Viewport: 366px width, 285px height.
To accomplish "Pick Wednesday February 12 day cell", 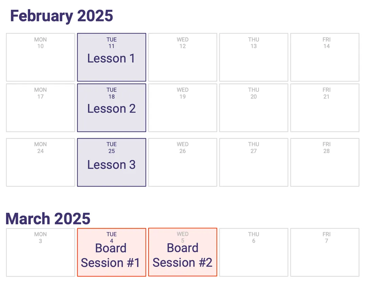I will pyautogui.click(x=183, y=57).
